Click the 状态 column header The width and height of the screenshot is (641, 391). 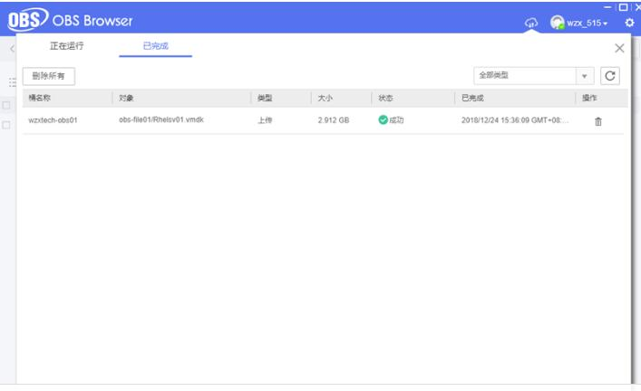click(x=385, y=98)
